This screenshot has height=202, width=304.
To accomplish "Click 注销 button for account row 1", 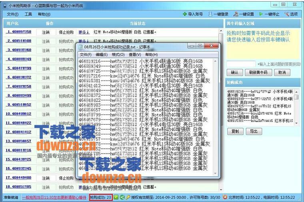I will (46, 32).
